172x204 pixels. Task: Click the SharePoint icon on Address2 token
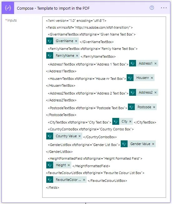click(133, 92)
